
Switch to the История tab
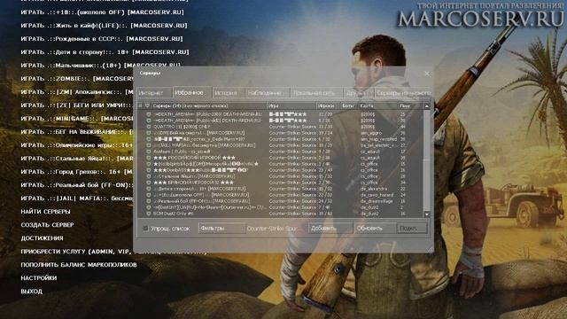click(229, 93)
